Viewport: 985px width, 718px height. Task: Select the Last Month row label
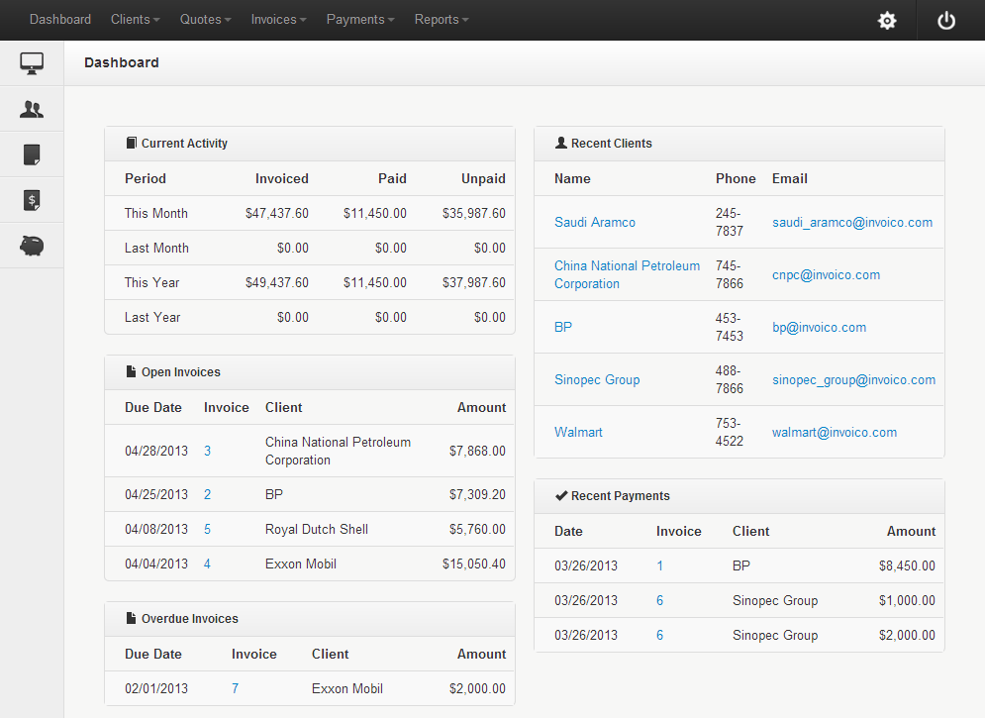coord(156,249)
